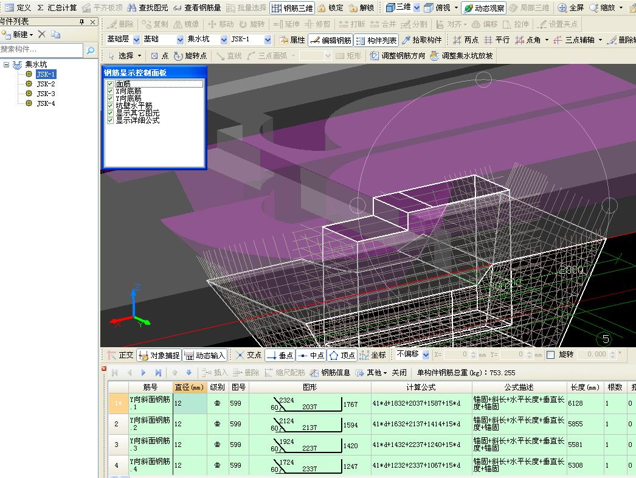The width and height of the screenshot is (636, 478).
Task: Open the JSK-1 component dropdown
Action: click(268, 40)
